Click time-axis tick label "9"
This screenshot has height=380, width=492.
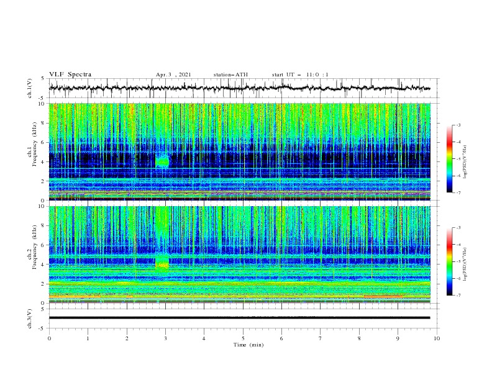[x=398, y=338]
